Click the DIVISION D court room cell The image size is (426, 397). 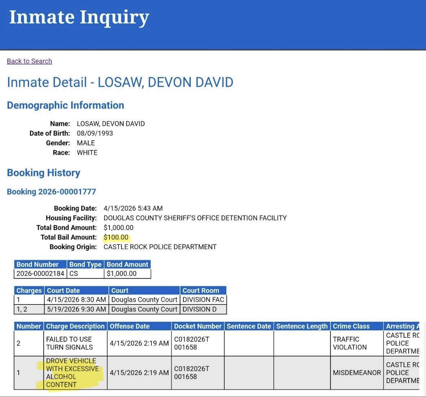tap(203, 310)
